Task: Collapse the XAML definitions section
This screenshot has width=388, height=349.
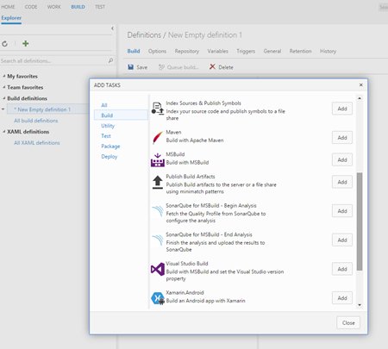Action: click(x=3, y=132)
